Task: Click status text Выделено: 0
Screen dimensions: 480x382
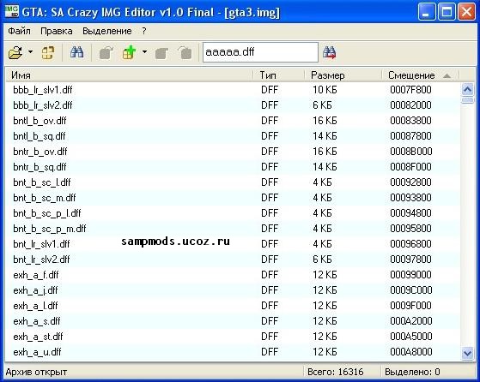Action: tap(412, 372)
